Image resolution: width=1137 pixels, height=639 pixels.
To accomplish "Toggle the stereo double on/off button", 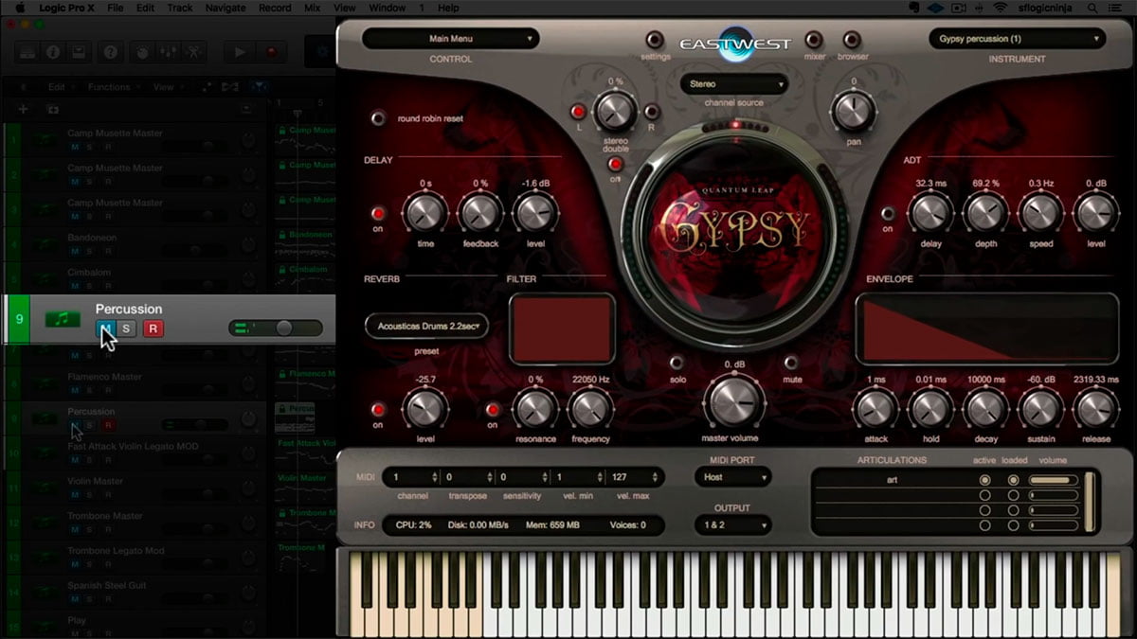I will (616, 164).
